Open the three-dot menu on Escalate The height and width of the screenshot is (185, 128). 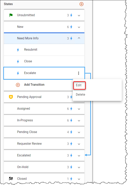(78, 73)
